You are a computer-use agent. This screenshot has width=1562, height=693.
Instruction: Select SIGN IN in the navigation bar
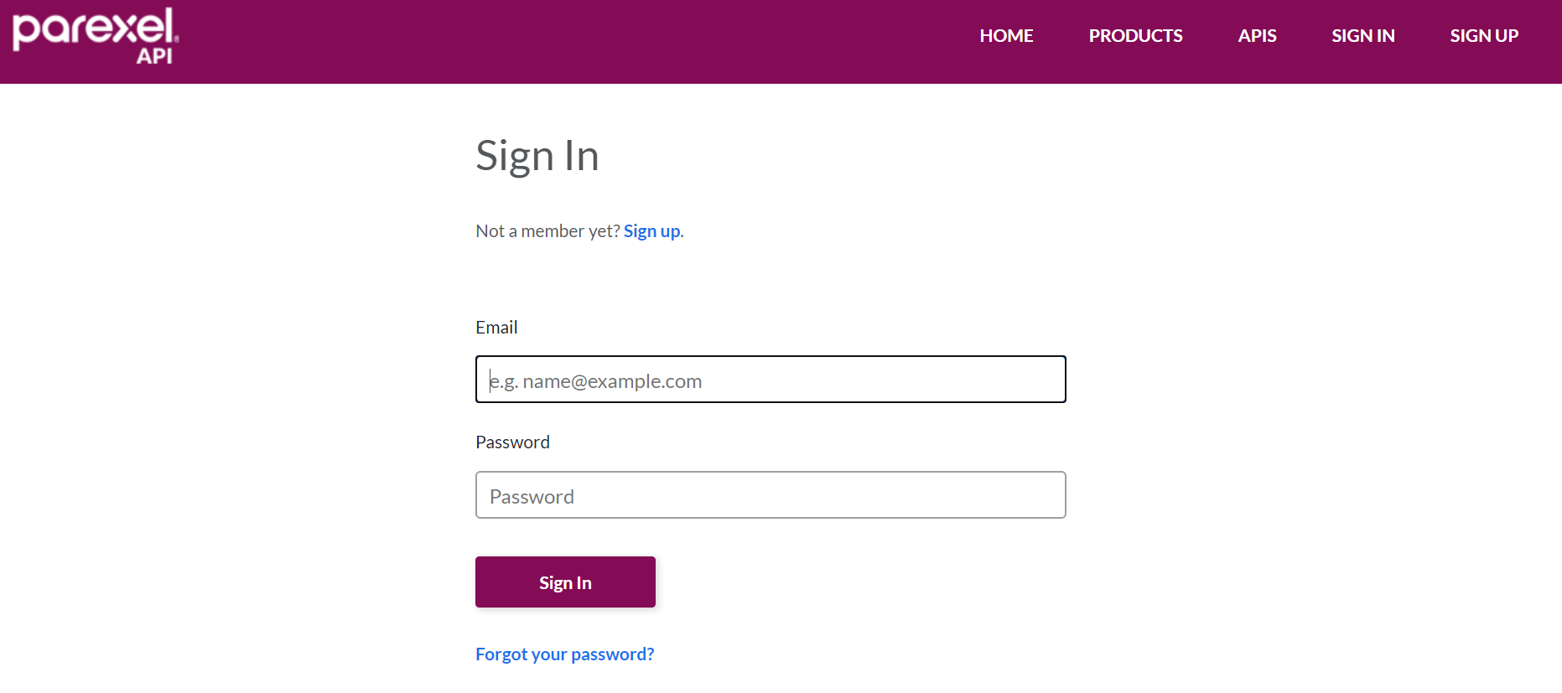1362,35
